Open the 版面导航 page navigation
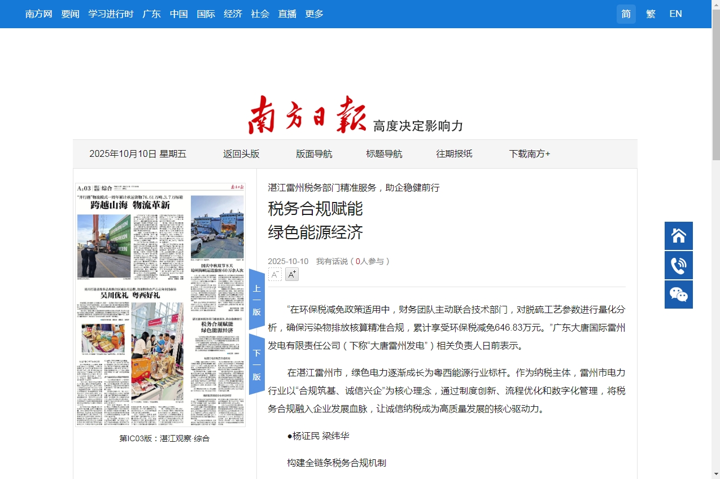Viewport: 720px width, 479px height. point(314,153)
